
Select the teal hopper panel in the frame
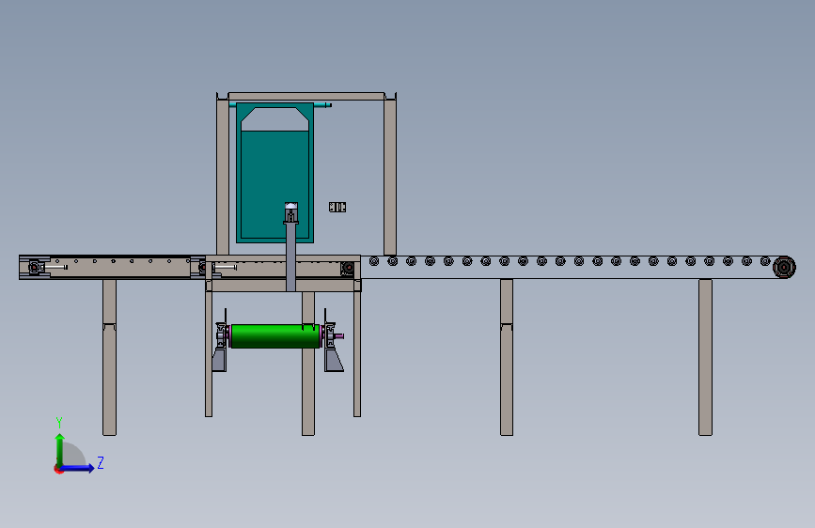(x=275, y=173)
